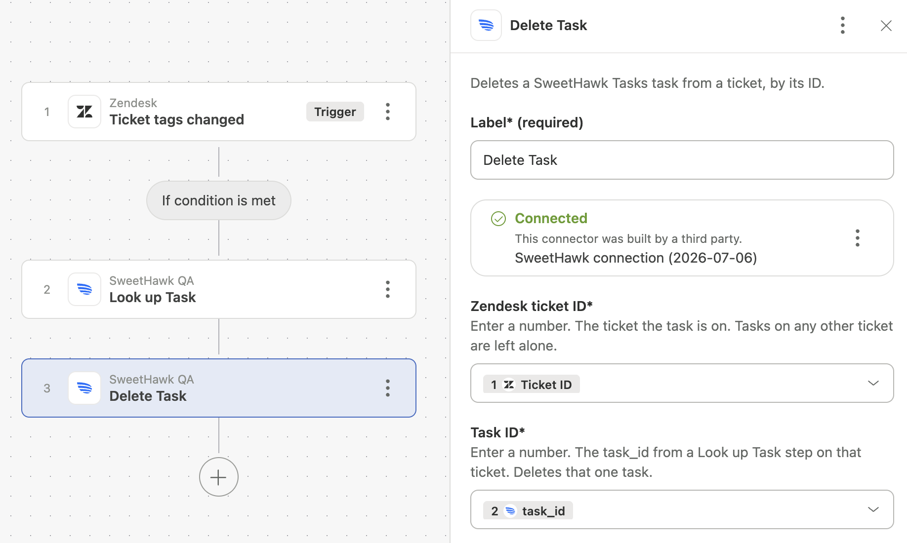Click the SweetHawk icon on Look up Task step
Screen dimensions: 907x543
click(x=84, y=289)
